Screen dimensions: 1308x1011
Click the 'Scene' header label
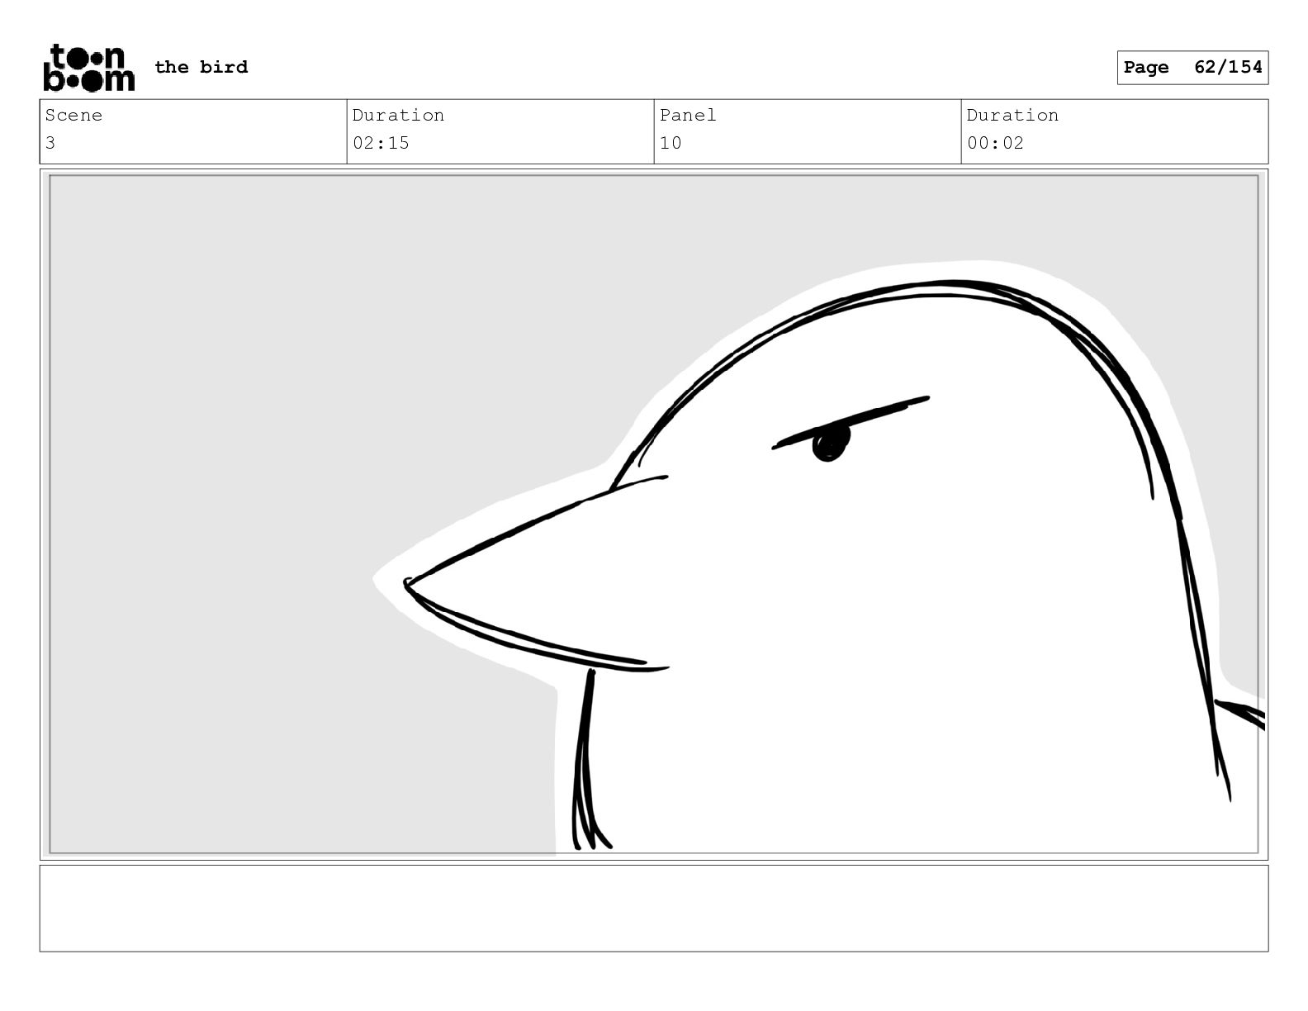coord(73,115)
